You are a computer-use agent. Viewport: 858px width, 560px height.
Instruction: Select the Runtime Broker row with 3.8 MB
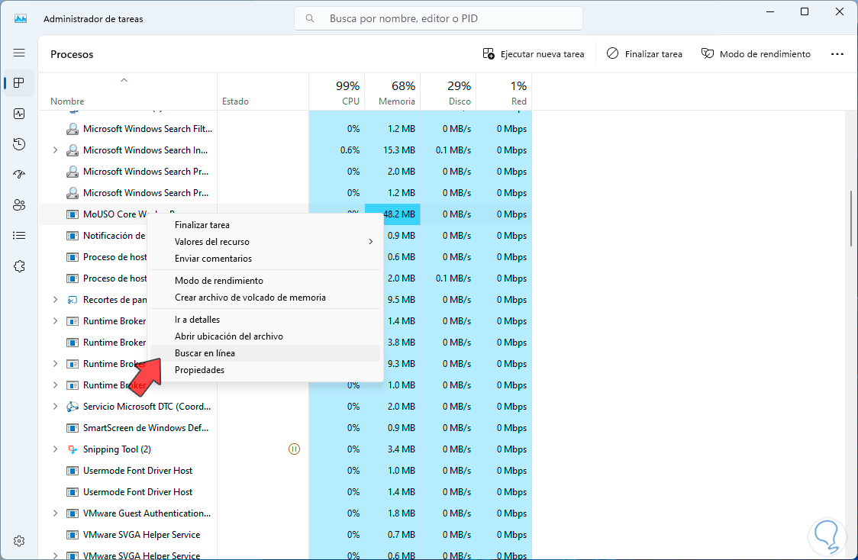click(x=285, y=343)
